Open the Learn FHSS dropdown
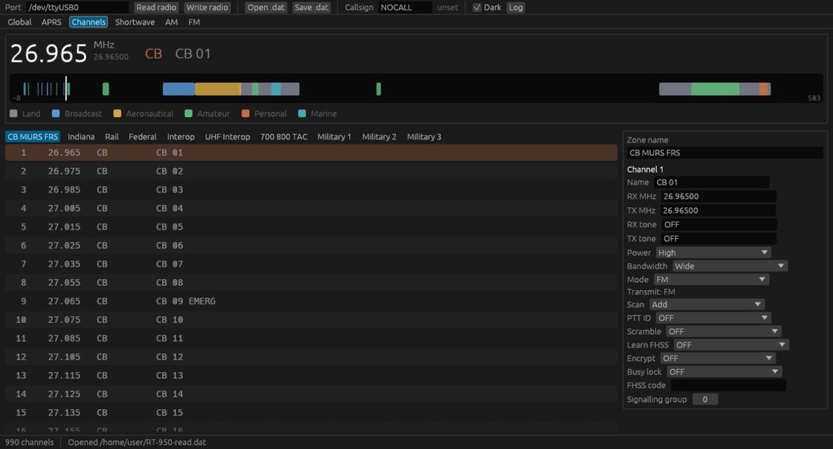Viewport: 833px width, 449px height. (x=731, y=344)
